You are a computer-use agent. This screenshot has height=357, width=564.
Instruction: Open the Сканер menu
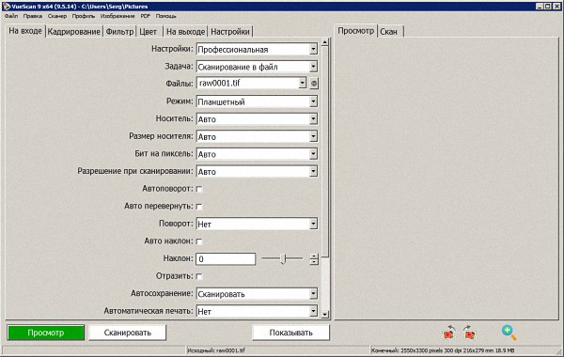(x=57, y=16)
